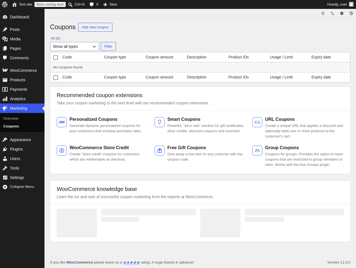
Task: Click the plus New icon in admin bar
Action: click(105, 4)
